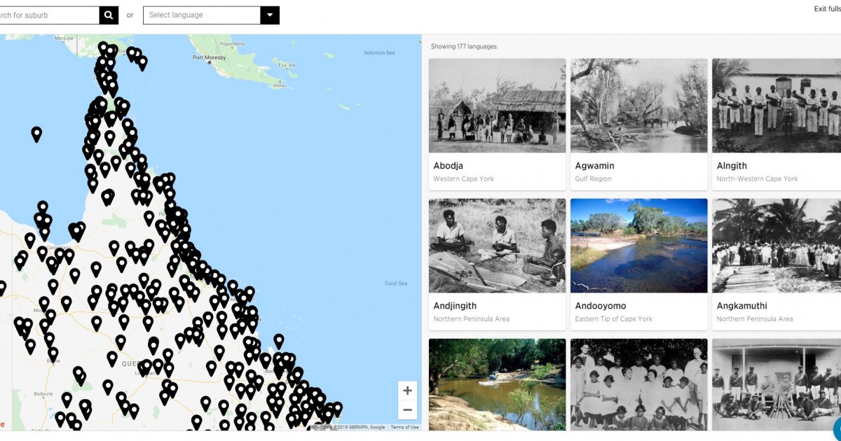Open the Angkamuthi language card image
This screenshot has width=841, height=441.
coord(777,246)
